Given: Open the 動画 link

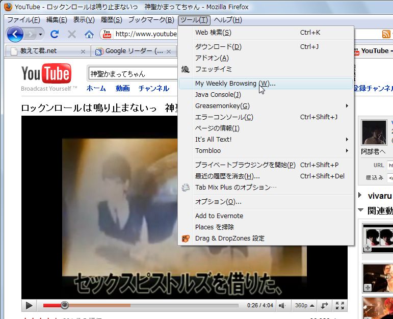Looking at the screenshot, I should (x=122, y=88).
